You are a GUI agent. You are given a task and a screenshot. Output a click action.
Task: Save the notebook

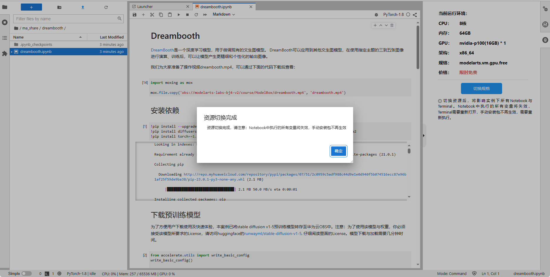(x=135, y=15)
